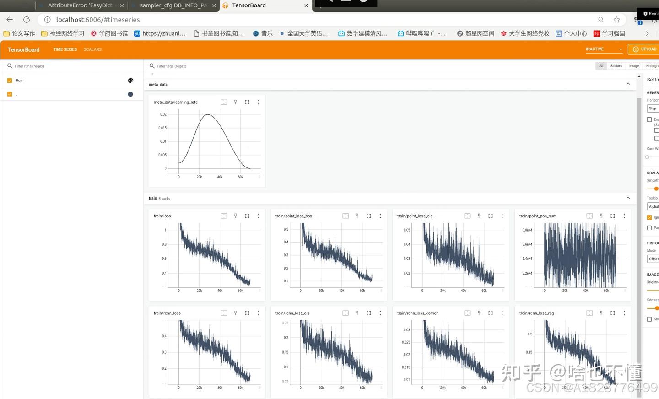Screen dimensions: 659x399
Task: Expand train/point_loss_box chart to full size
Action: pos(369,216)
